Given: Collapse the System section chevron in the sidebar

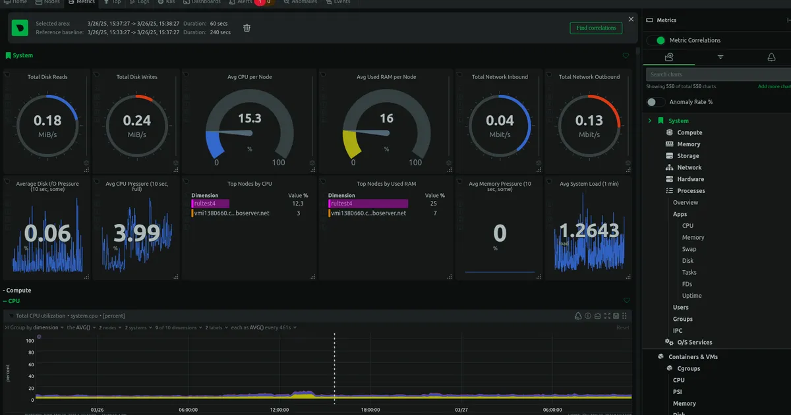Looking at the screenshot, I should click(649, 121).
